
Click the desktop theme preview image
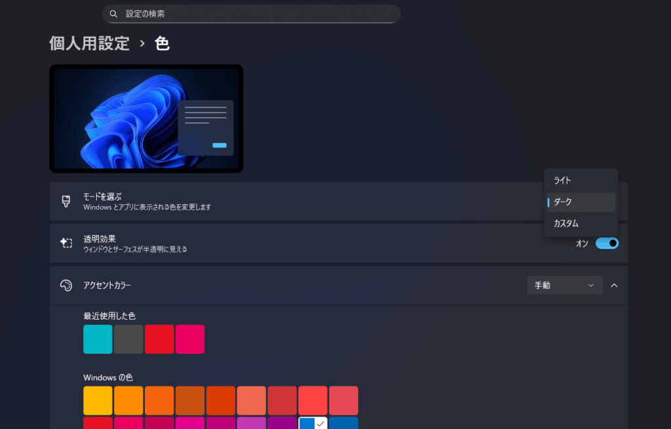(146, 119)
